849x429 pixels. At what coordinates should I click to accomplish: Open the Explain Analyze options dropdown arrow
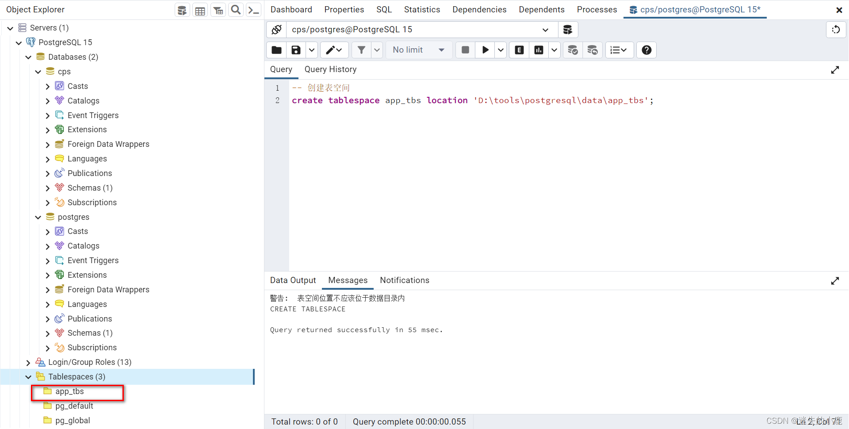pyautogui.click(x=554, y=50)
